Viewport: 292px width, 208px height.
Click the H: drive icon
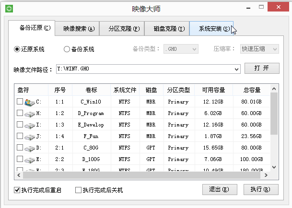[x=30, y=113]
